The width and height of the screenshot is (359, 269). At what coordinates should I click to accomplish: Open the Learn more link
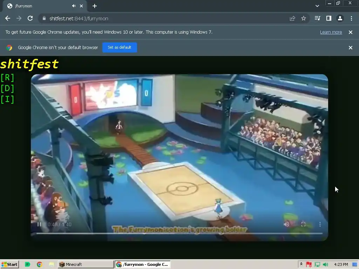pos(331,32)
